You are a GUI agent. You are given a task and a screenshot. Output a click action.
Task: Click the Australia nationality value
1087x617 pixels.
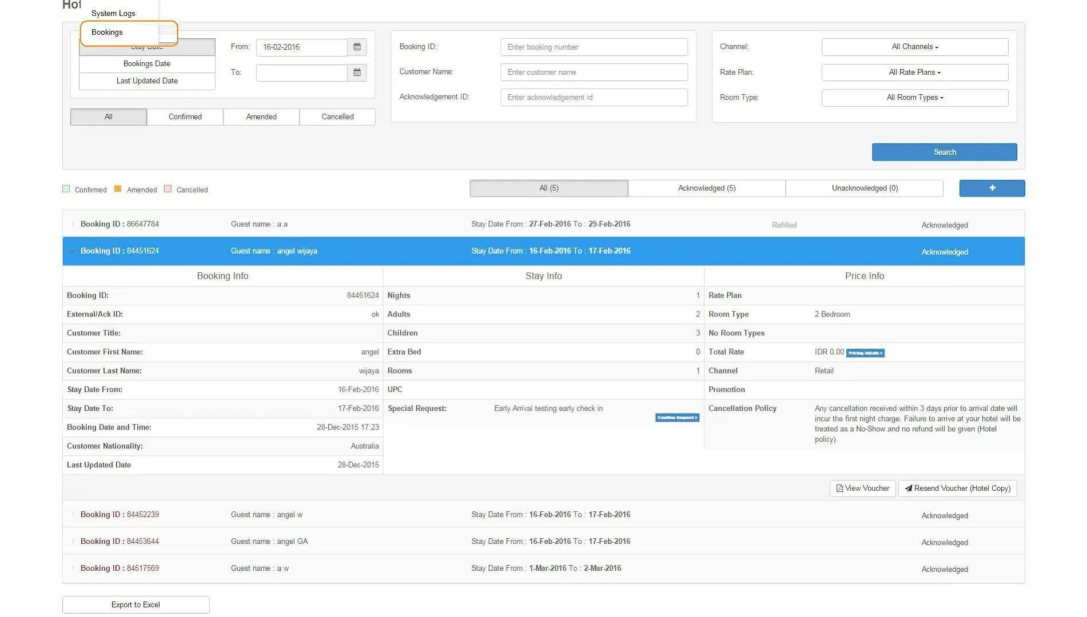pyautogui.click(x=365, y=446)
